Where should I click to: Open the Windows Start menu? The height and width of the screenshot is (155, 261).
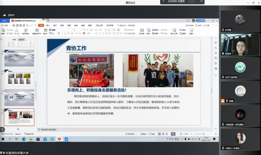(x=3, y=139)
